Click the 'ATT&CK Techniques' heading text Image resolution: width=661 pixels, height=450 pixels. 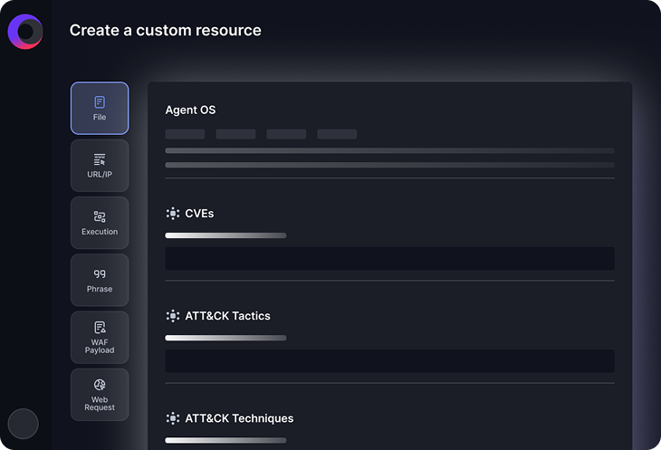[x=239, y=418]
